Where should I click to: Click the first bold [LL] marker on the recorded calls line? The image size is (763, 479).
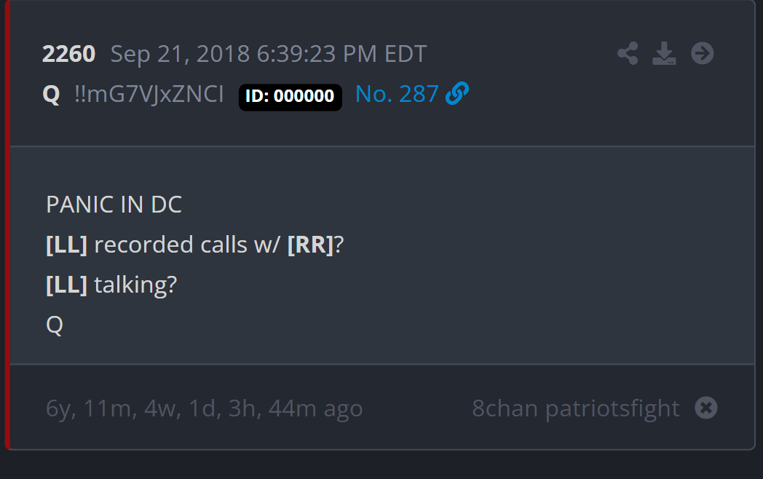tap(67, 245)
